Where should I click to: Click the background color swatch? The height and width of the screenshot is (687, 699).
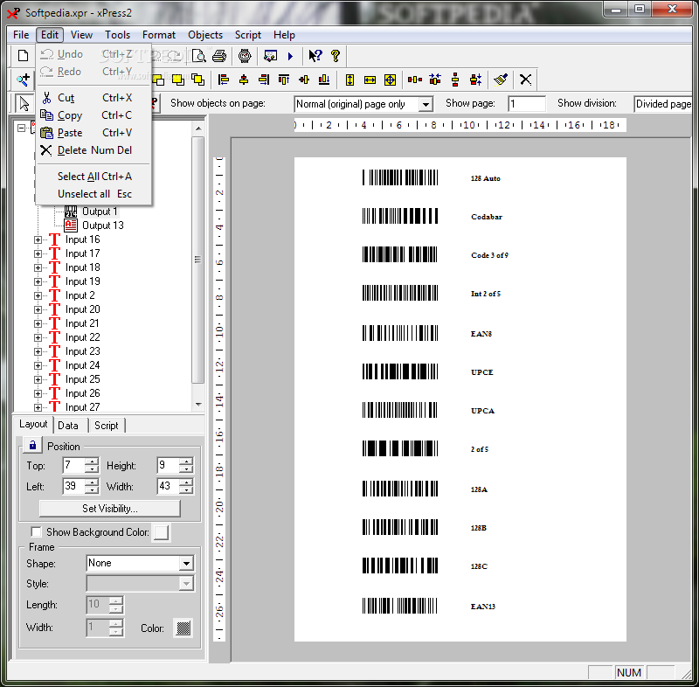[161, 531]
